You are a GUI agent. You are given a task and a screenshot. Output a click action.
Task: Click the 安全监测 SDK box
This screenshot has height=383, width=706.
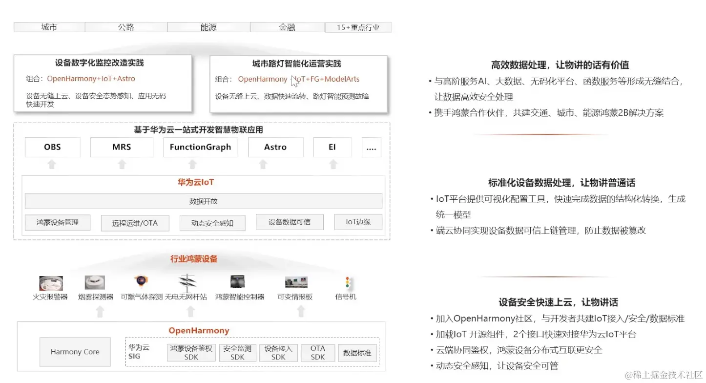coord(237,353)
